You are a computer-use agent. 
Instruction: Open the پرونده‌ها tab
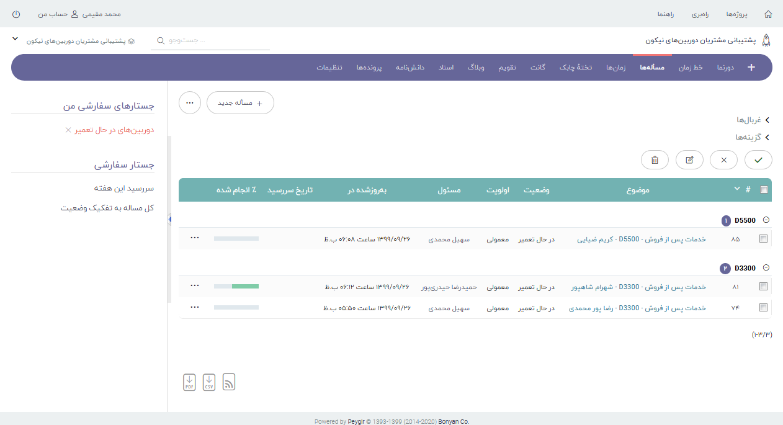tap(369, 67)
